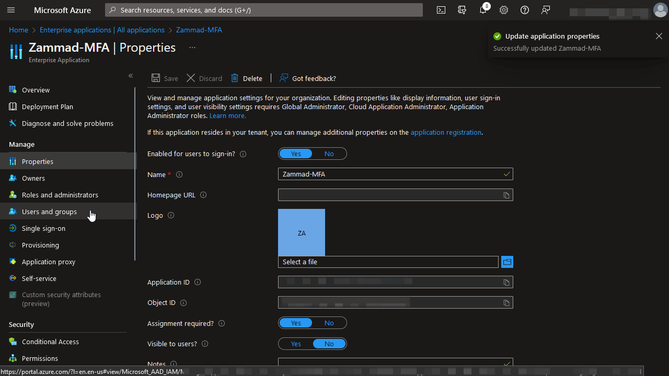Open Enterprise applications | All applications breadcrumb
The width and height of the screenshot is (669, 376).
coord(102,30)
